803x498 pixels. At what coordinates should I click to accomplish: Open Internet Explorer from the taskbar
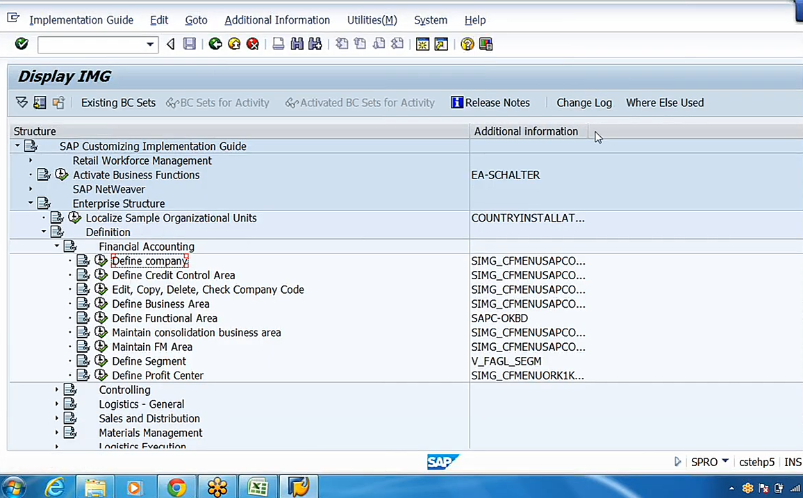click(54, 487)
